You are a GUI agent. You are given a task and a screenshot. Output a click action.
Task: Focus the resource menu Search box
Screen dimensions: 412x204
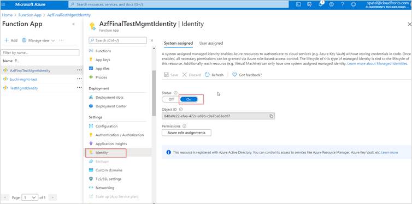tap(117, 40)
